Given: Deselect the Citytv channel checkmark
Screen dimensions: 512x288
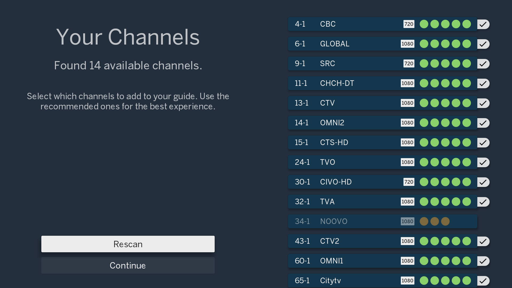Looking at the screenshot, I should (483, 281).
